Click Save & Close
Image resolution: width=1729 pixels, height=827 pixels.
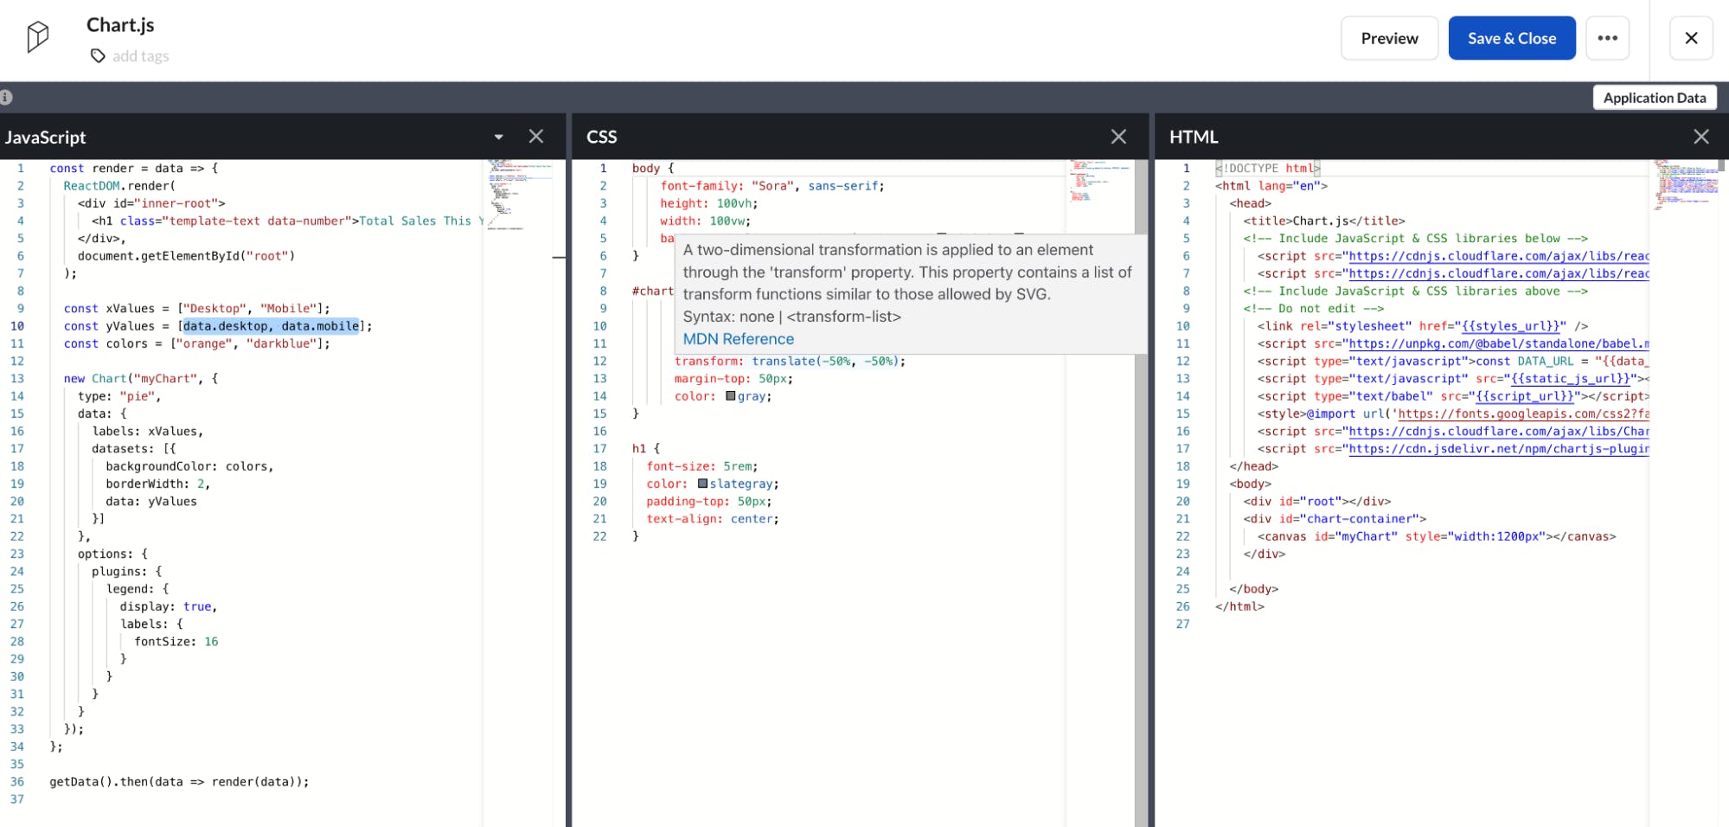click(1512, 38)
